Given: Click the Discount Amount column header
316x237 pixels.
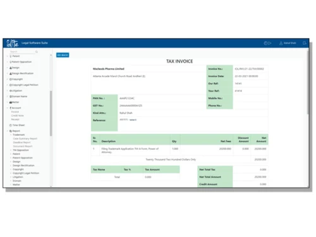Looking at the screenshot, I should pos(243,140).
